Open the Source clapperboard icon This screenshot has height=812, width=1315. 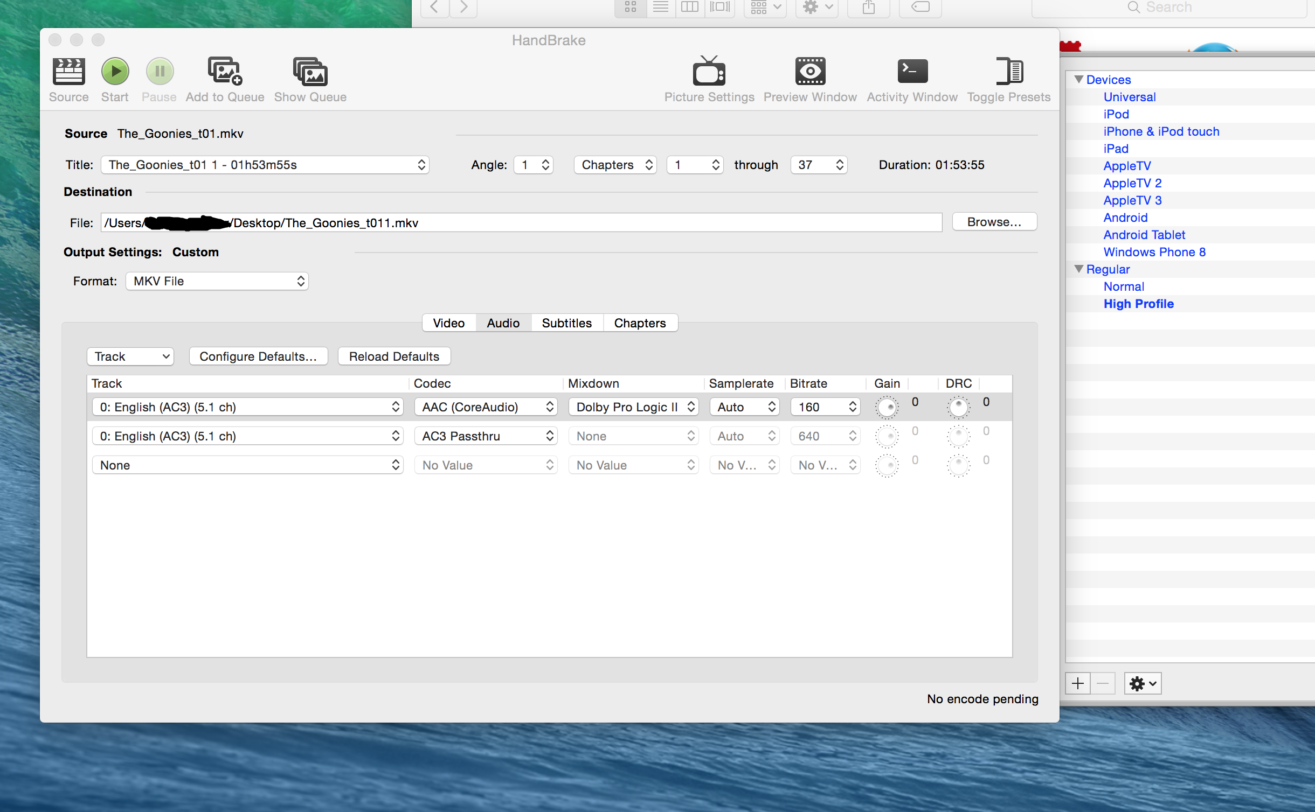pyautogui.click(x=68, y=72)
